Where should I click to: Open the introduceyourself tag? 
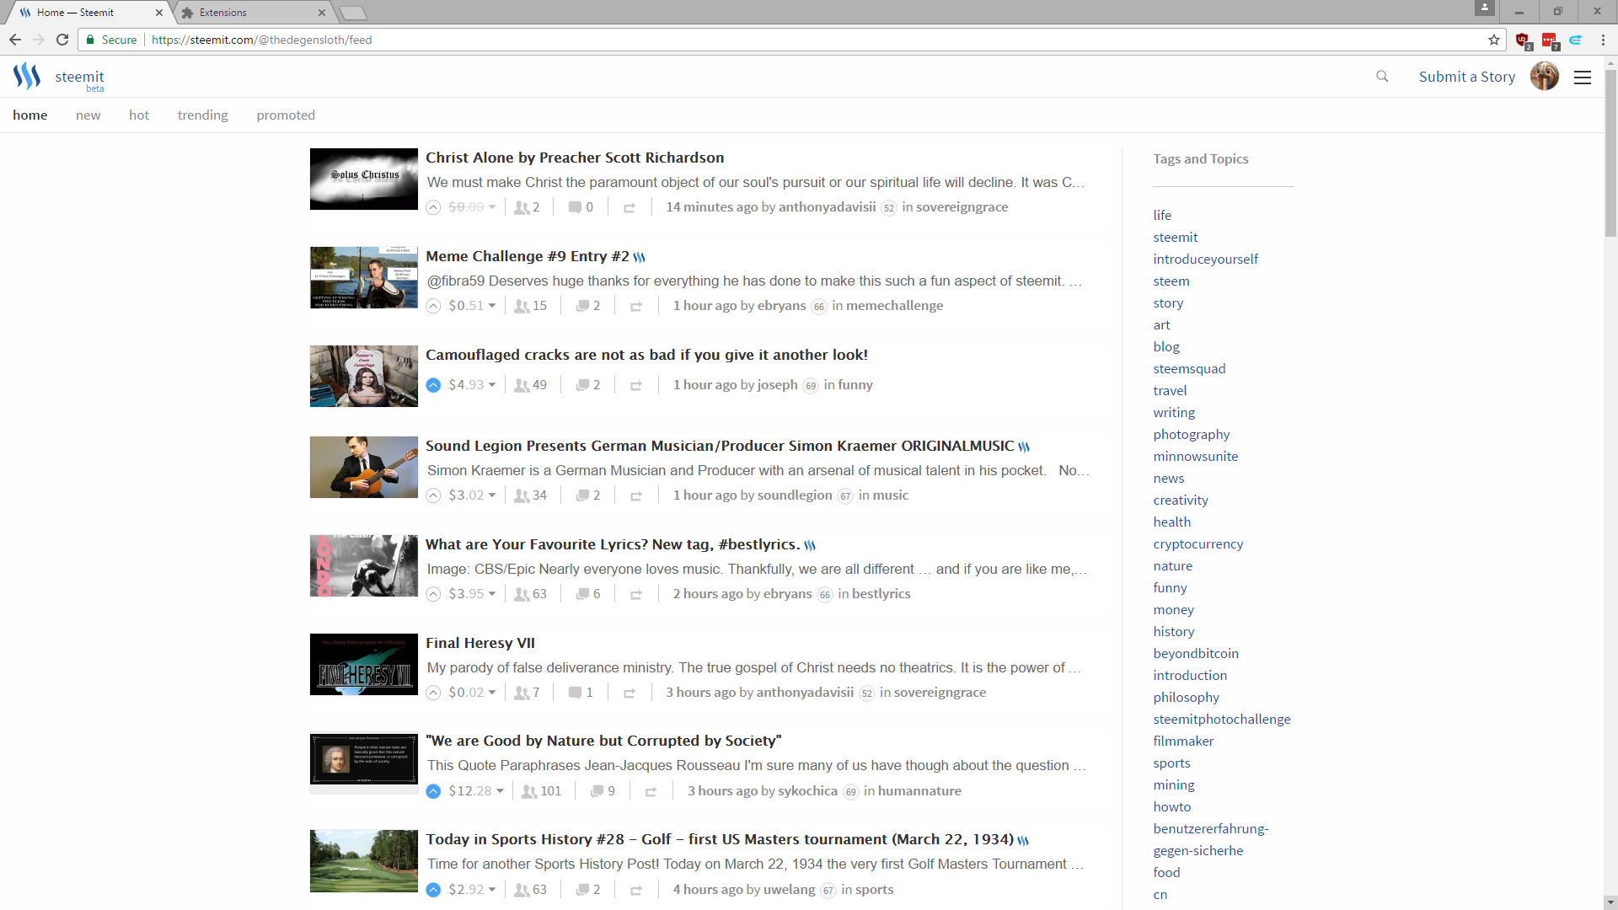tap(1205, 260)
